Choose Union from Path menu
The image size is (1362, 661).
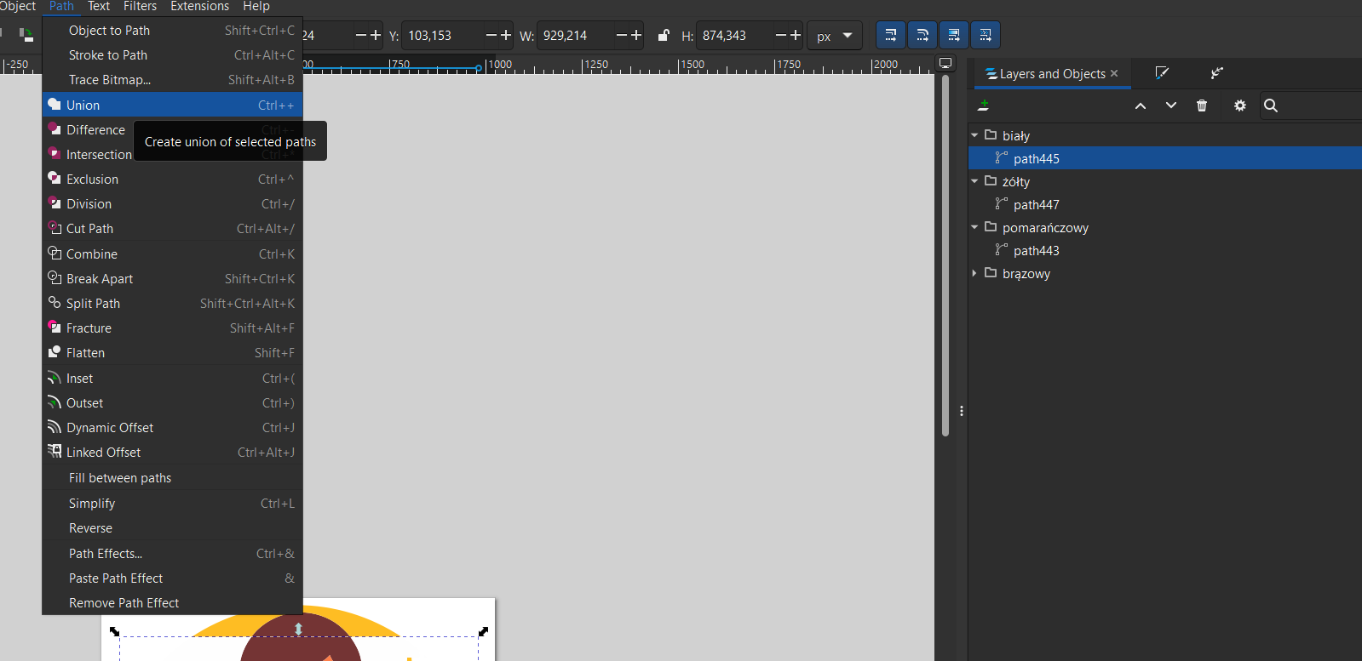click(x=172, y=105)
